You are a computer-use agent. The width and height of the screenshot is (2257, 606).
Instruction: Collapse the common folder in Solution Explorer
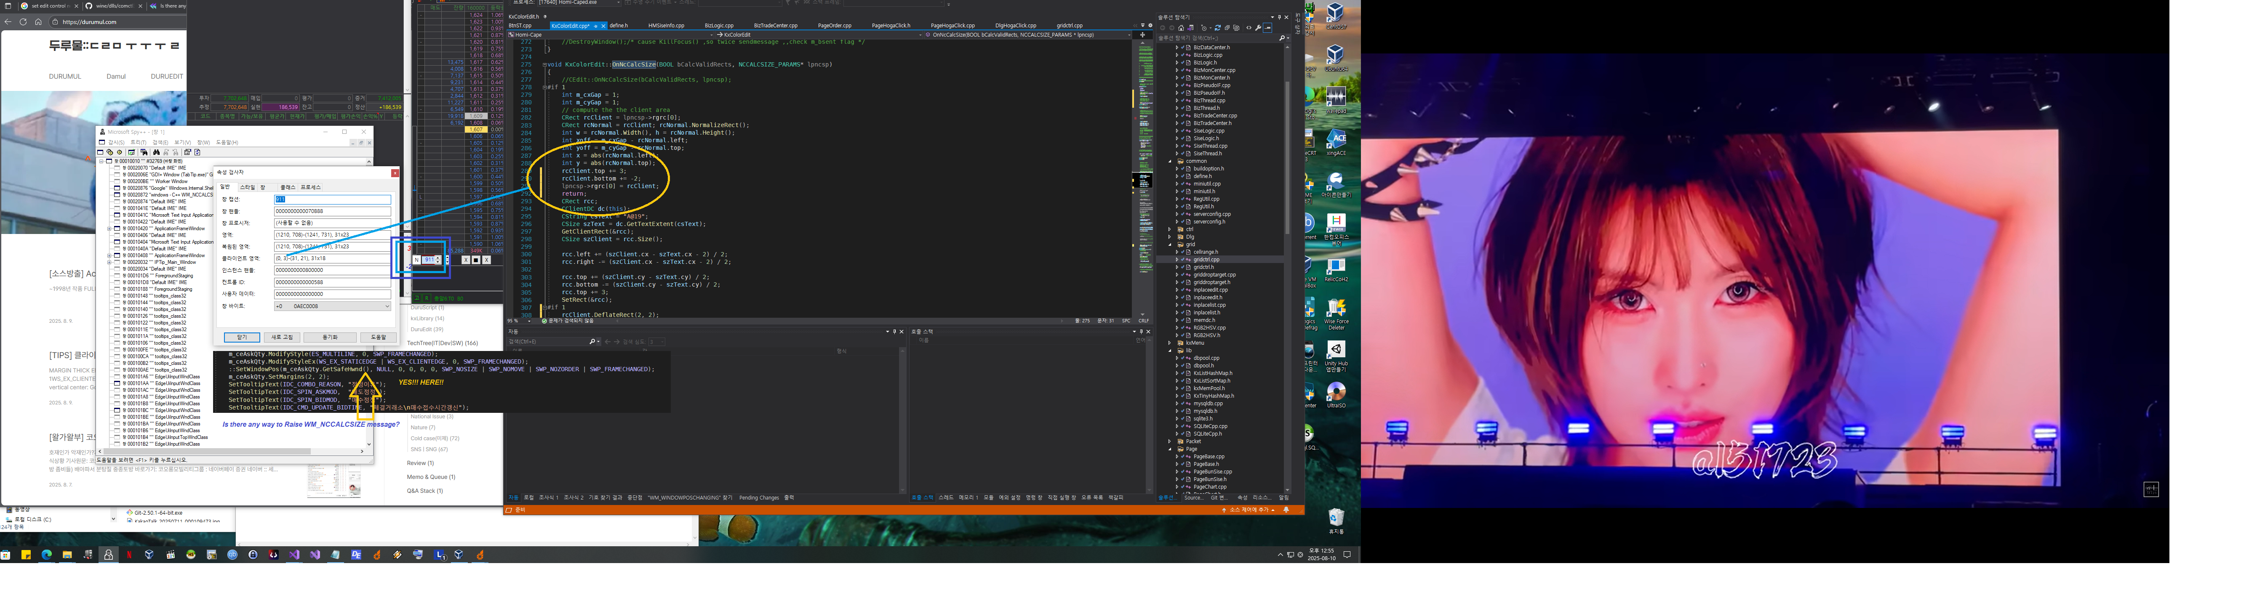(1170, 162)
